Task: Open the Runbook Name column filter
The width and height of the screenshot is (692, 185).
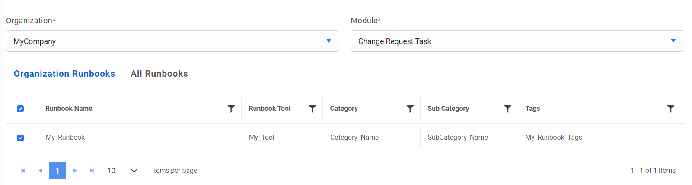Action: pos(231,109)
